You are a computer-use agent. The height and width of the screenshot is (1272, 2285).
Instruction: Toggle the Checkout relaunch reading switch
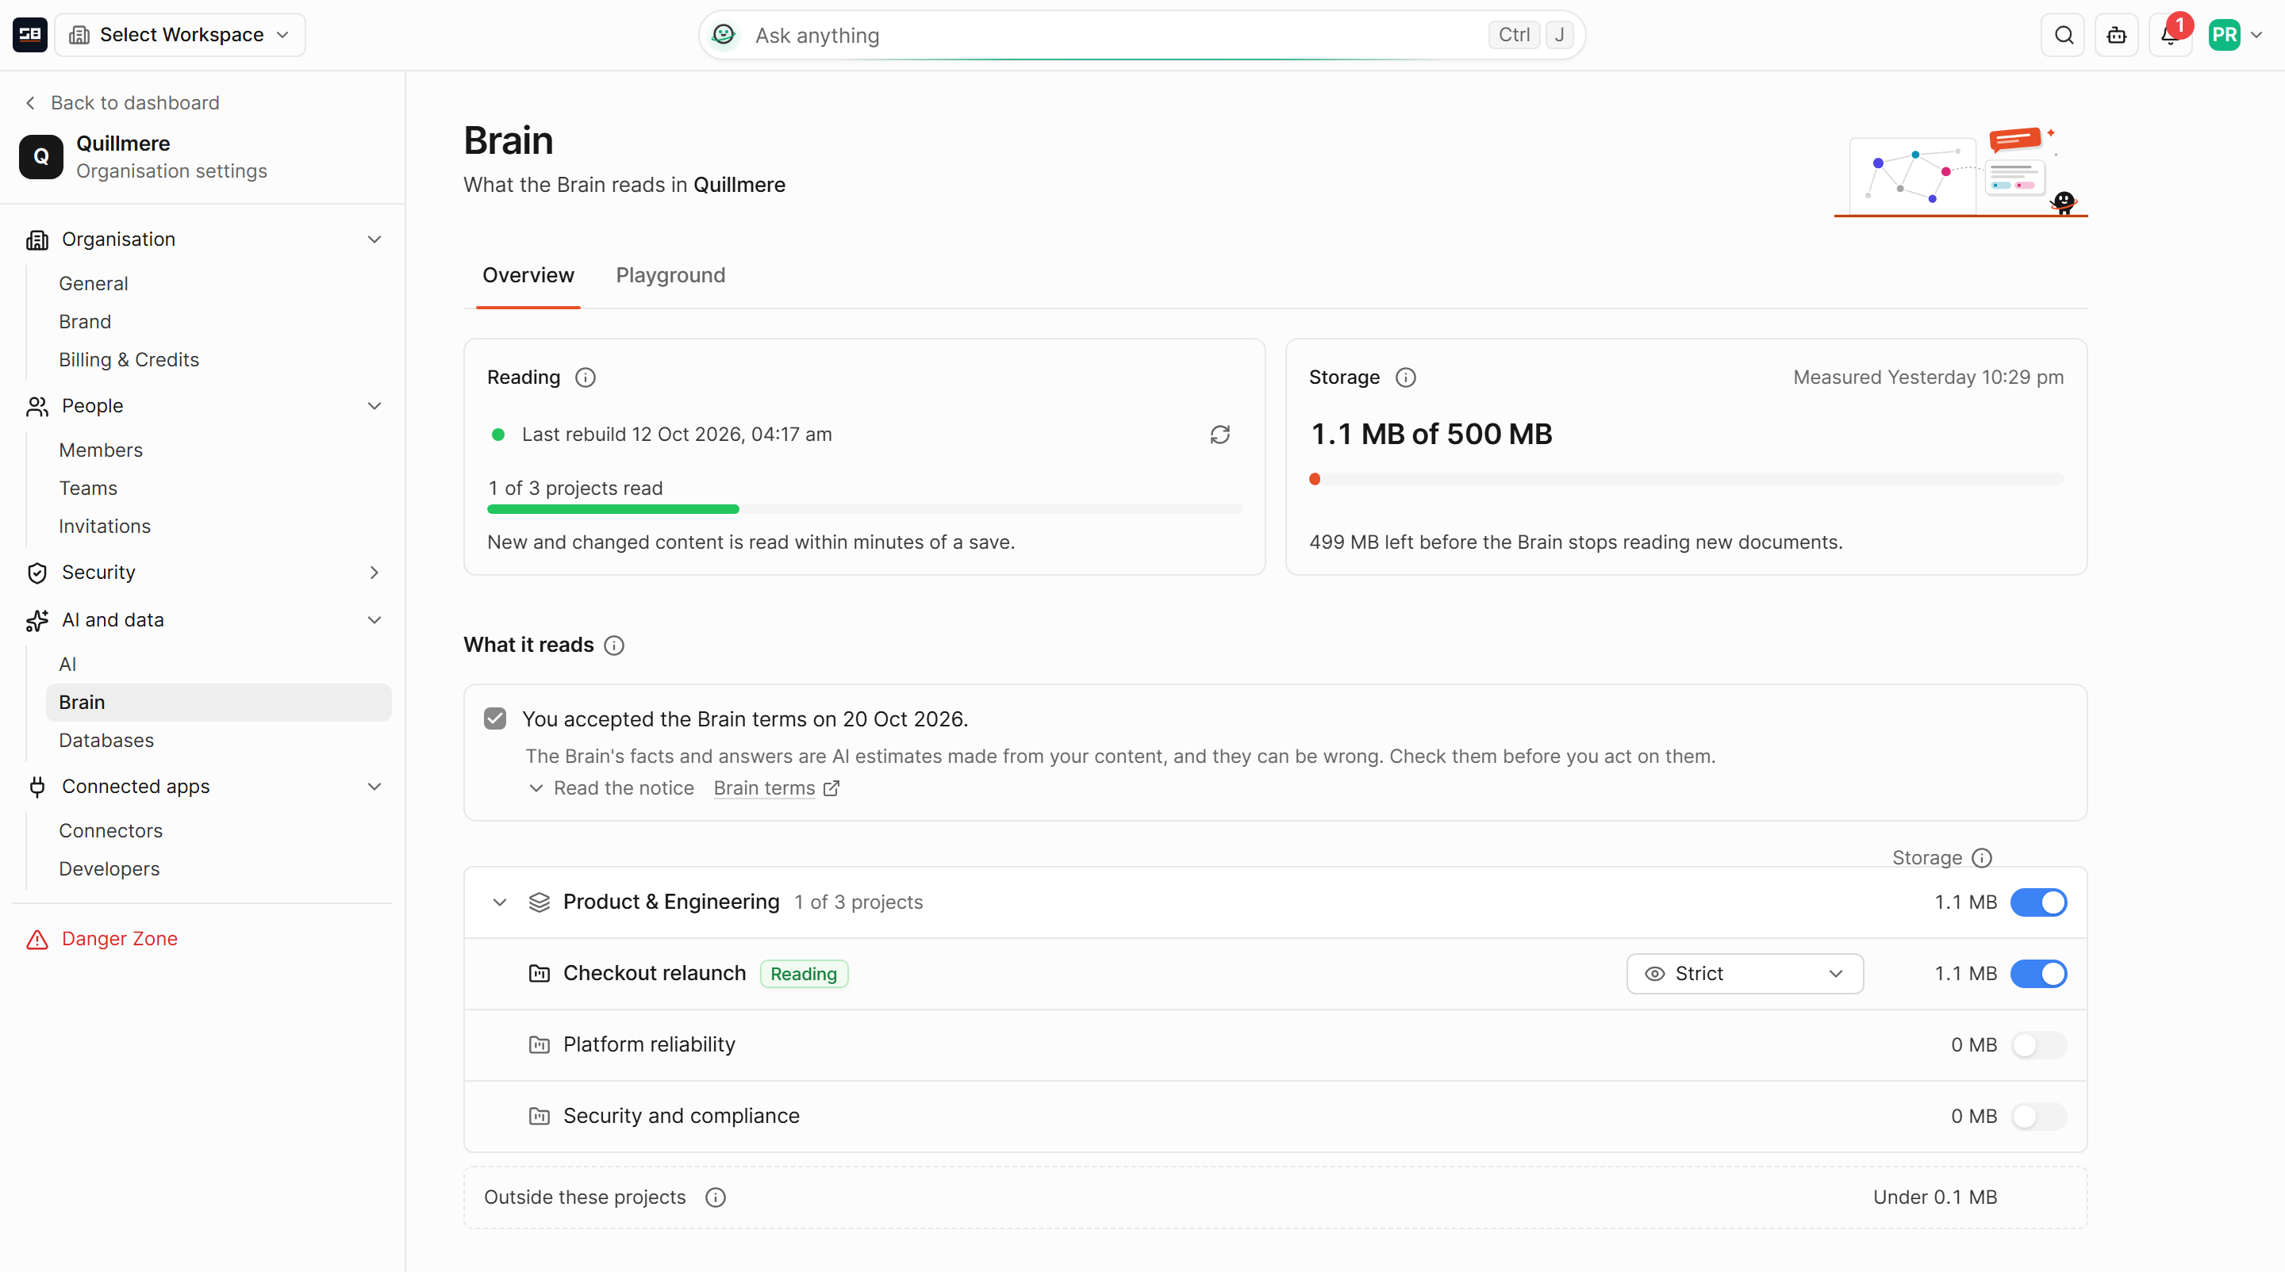pyautogui.click(x=2038, y=973)
